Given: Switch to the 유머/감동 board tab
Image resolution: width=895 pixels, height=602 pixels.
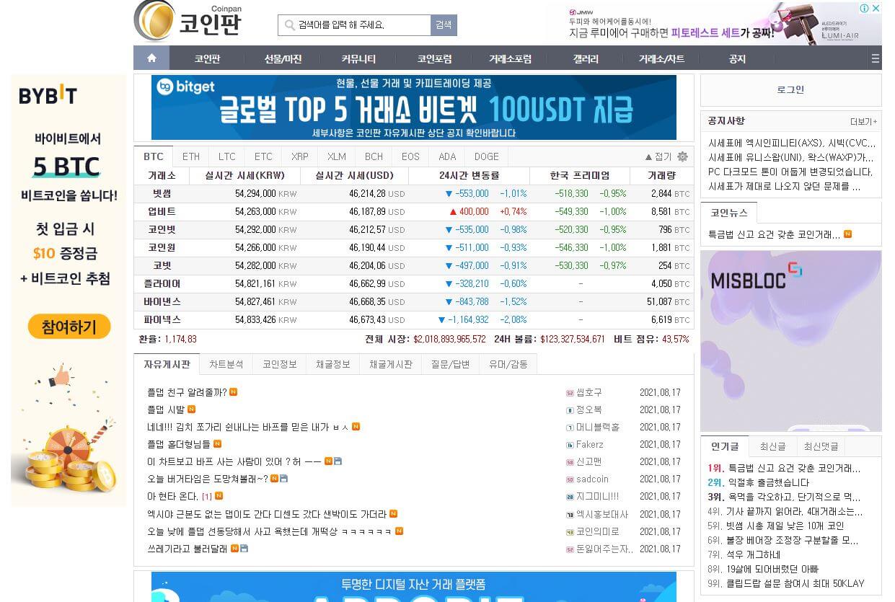Looking at the screenshot, I should coord(508,365).
